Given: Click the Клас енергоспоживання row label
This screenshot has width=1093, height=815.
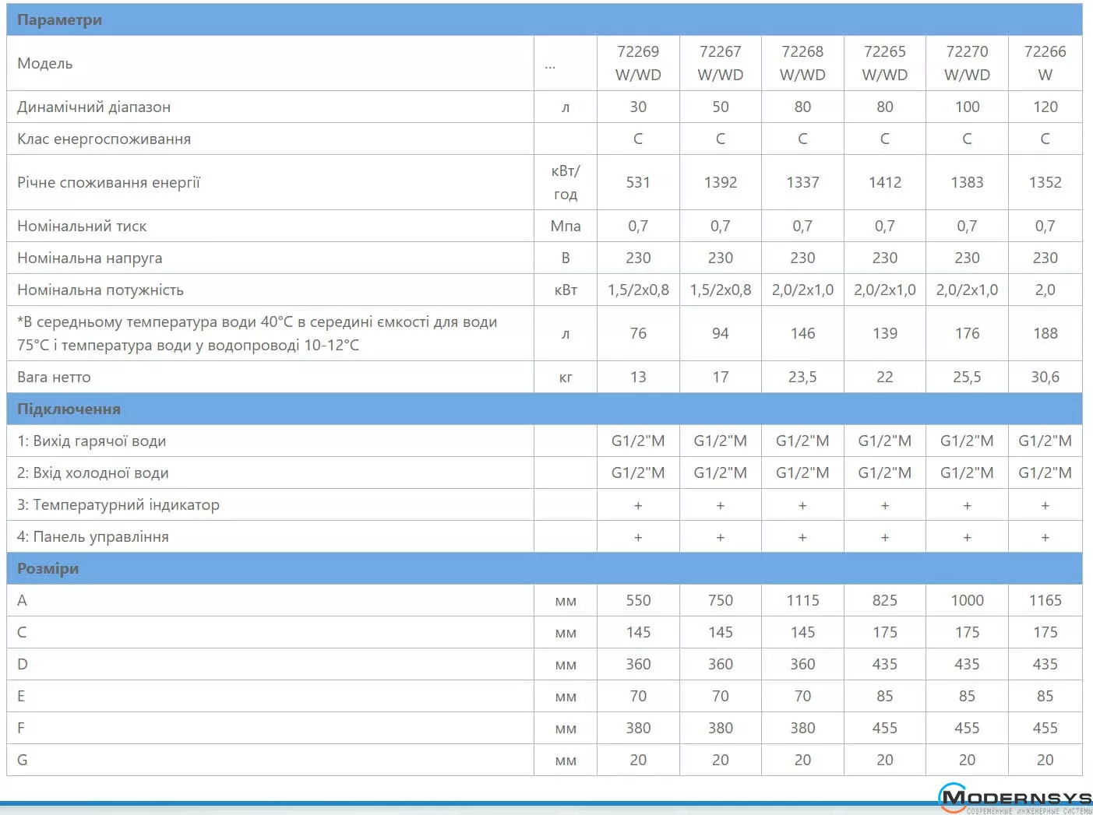Looking at the screenshot, I should coord(104,139).
